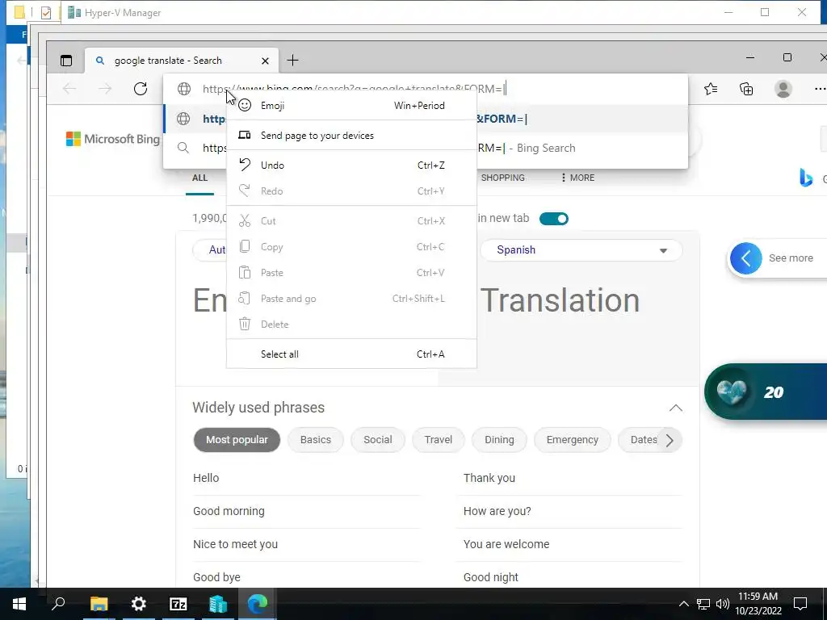This screenshot has width=827, height=620.
Task: Select Travel phrase category
Action: coord(439,440)
